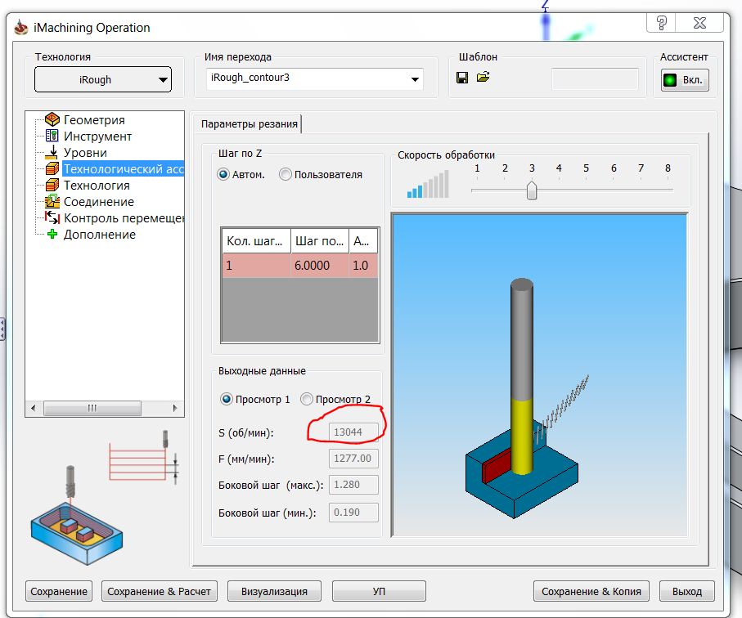This screenshot has height=618, width=742.
Task: Select Уровни in the tree
Action: pos(85,153)
